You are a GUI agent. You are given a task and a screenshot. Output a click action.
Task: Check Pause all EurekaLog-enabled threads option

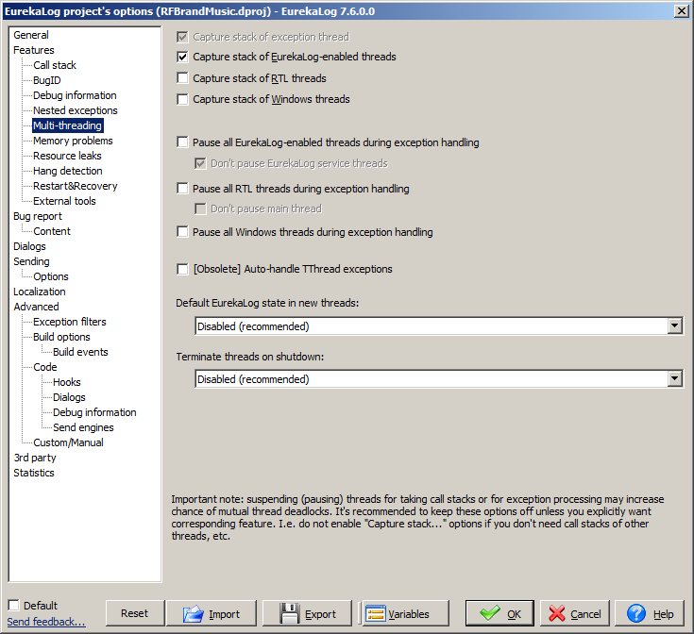click(x=182, y=142)
